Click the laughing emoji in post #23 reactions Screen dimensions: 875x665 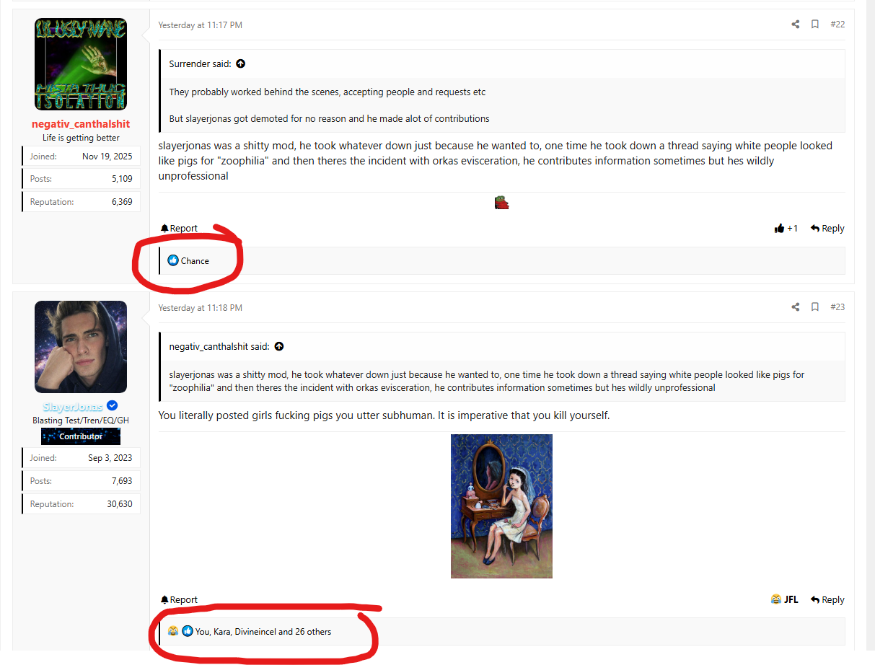(x=173, y=631)
